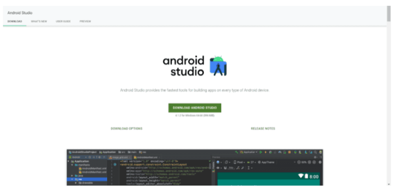Open the API 27 dropdown in preview toolbar
394x191 pixels.
click(x=251, y=162)
